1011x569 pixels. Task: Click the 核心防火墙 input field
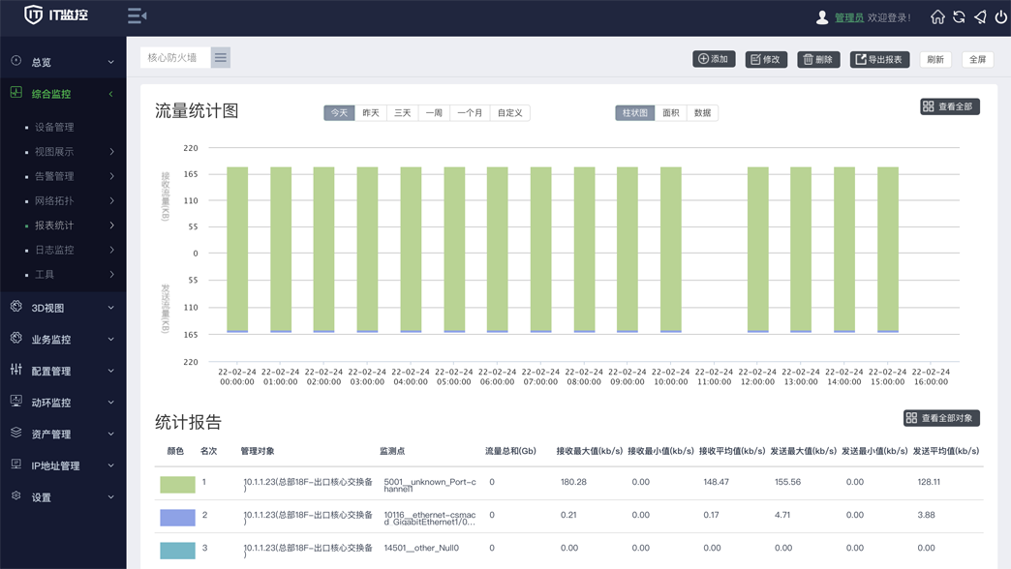[x=175, y=58]
